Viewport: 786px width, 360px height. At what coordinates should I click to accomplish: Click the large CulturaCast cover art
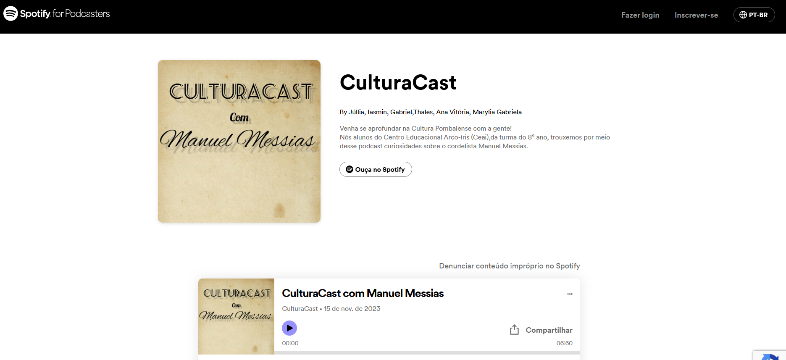(x=239, y=141)
